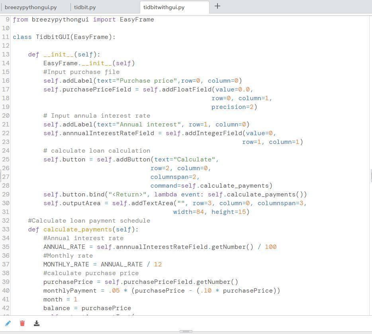Click the '#Monthly rate' comment

point(68,256)
